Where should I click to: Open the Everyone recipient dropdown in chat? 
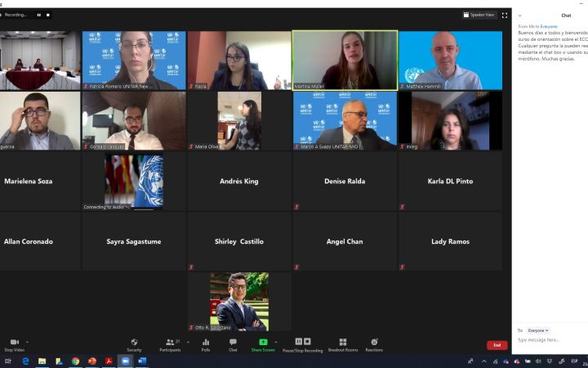point(538,330)
